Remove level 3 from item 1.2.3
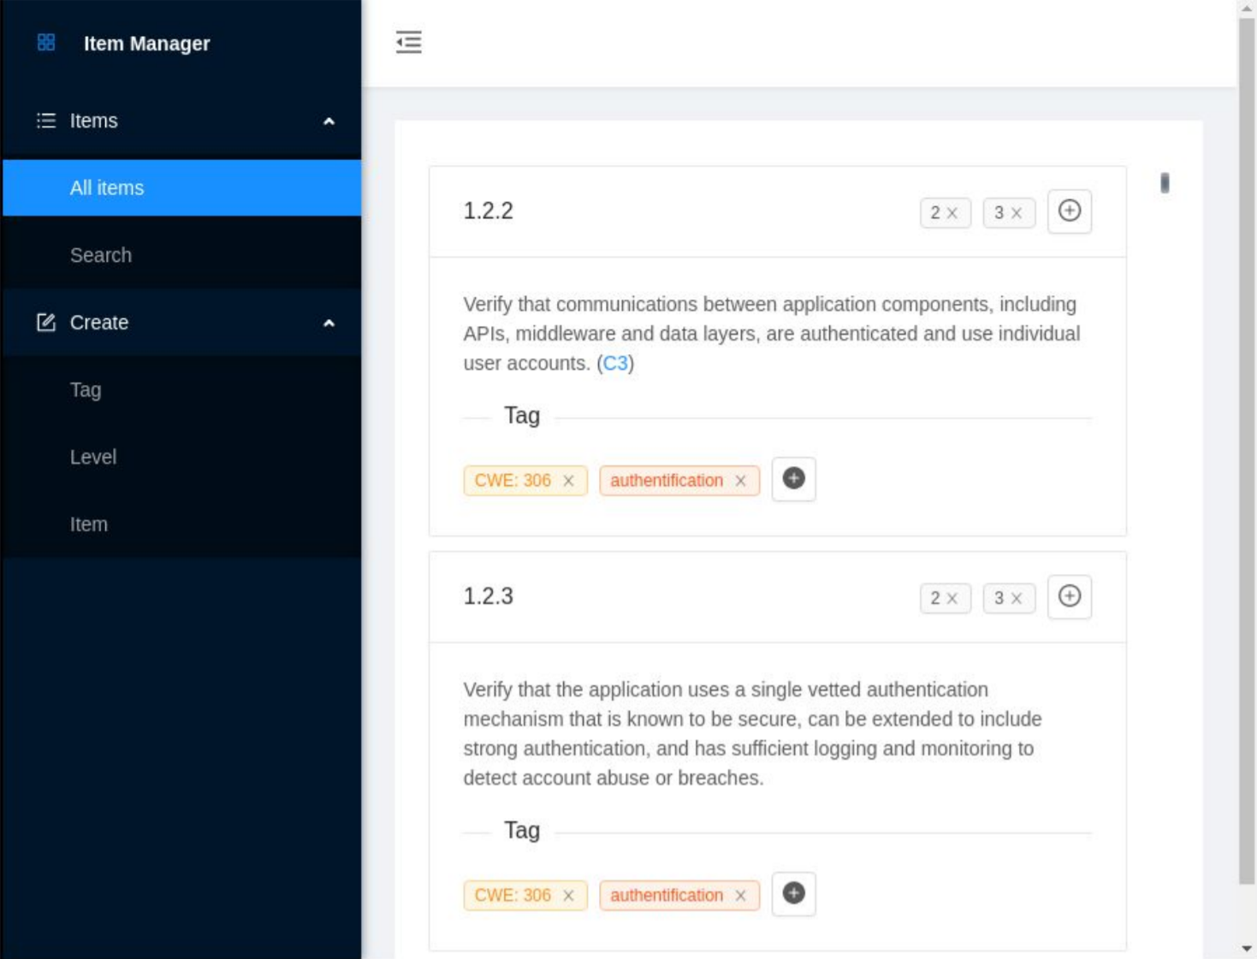Viewport: 1257px width, 959px height. (1017, 599)
